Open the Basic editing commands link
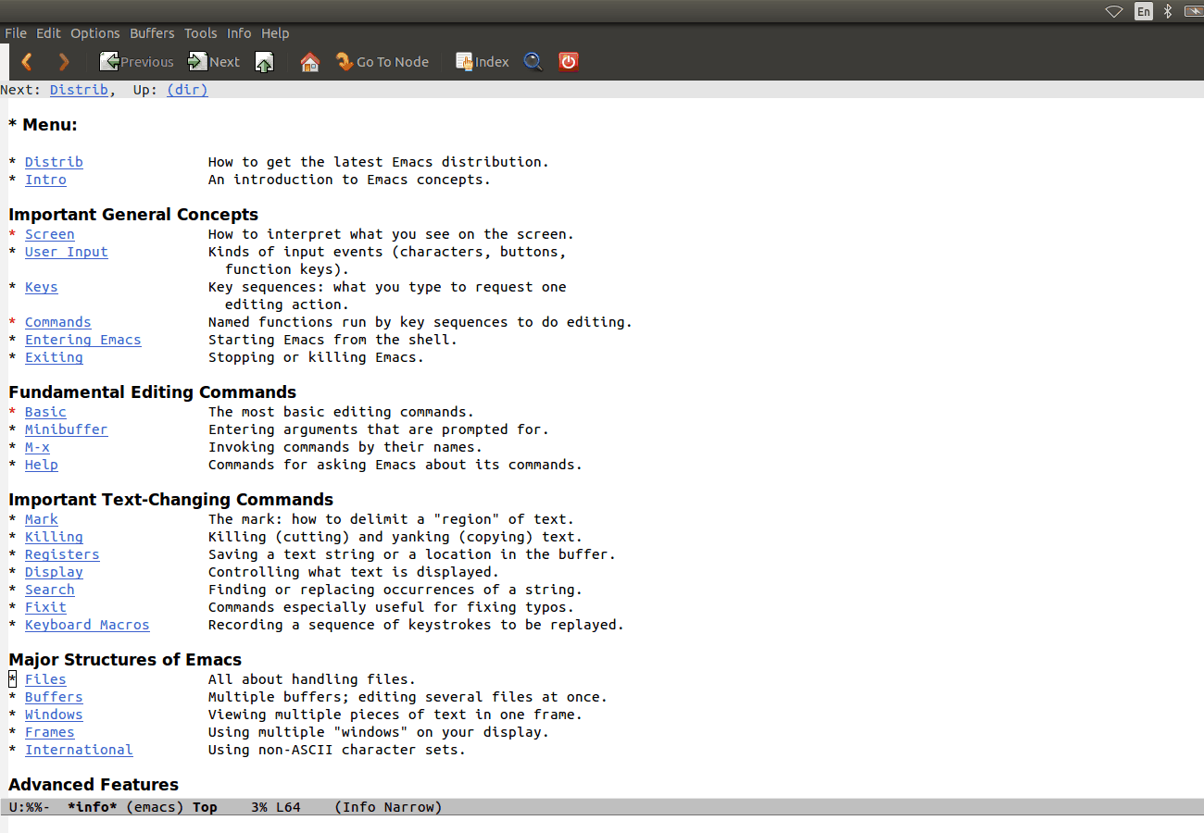The height and width of the screenshot is (833, 1204). pyautogui.click(x=45, y=412)
